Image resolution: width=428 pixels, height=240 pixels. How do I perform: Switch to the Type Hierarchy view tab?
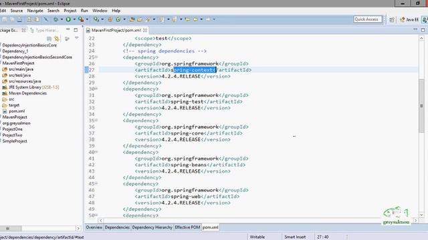(x=45, y=30)
